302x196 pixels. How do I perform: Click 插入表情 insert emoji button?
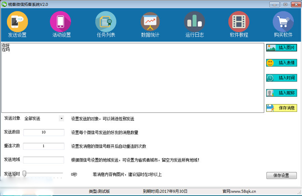282,63
